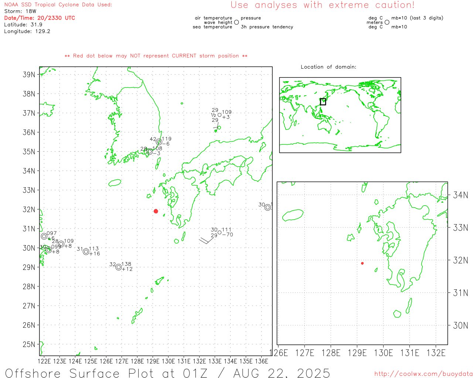This screenshot has height=378, width=473.
Task: Select buoy marker labeled 31 / 113 / +16
Action: (86, 252)
